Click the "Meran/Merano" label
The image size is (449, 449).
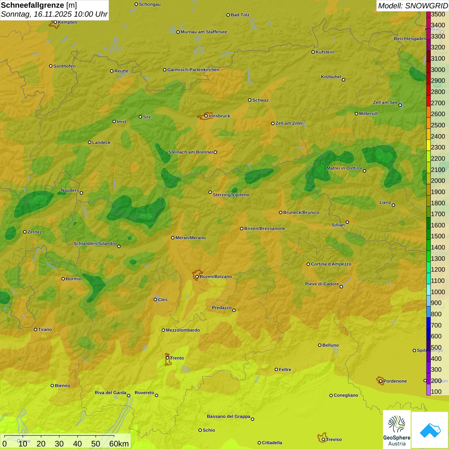(x=191, y=238)
